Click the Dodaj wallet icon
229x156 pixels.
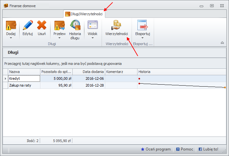click(11, 25)
